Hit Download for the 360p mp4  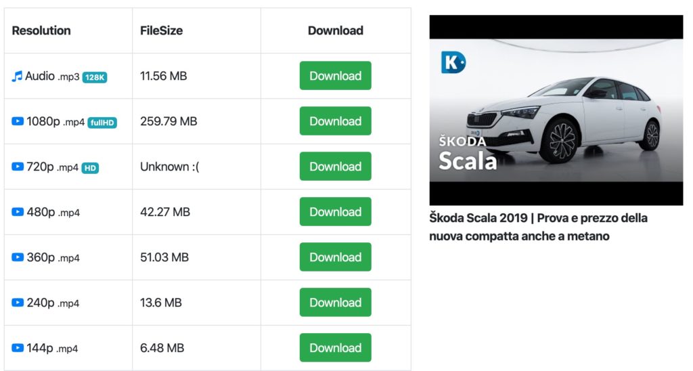335,257
